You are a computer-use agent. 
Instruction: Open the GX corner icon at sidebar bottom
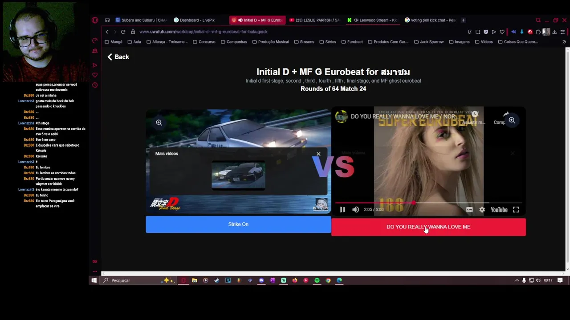click(x=95, y=261)
